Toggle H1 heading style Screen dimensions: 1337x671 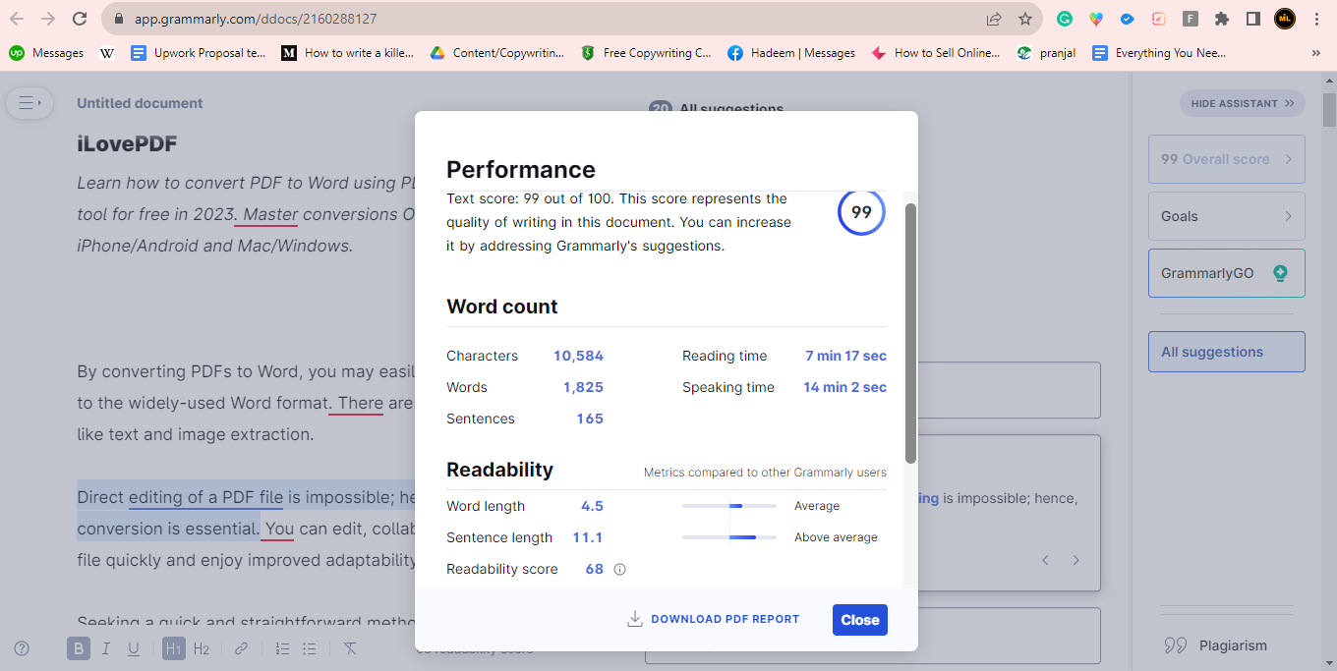pos(173,648)
